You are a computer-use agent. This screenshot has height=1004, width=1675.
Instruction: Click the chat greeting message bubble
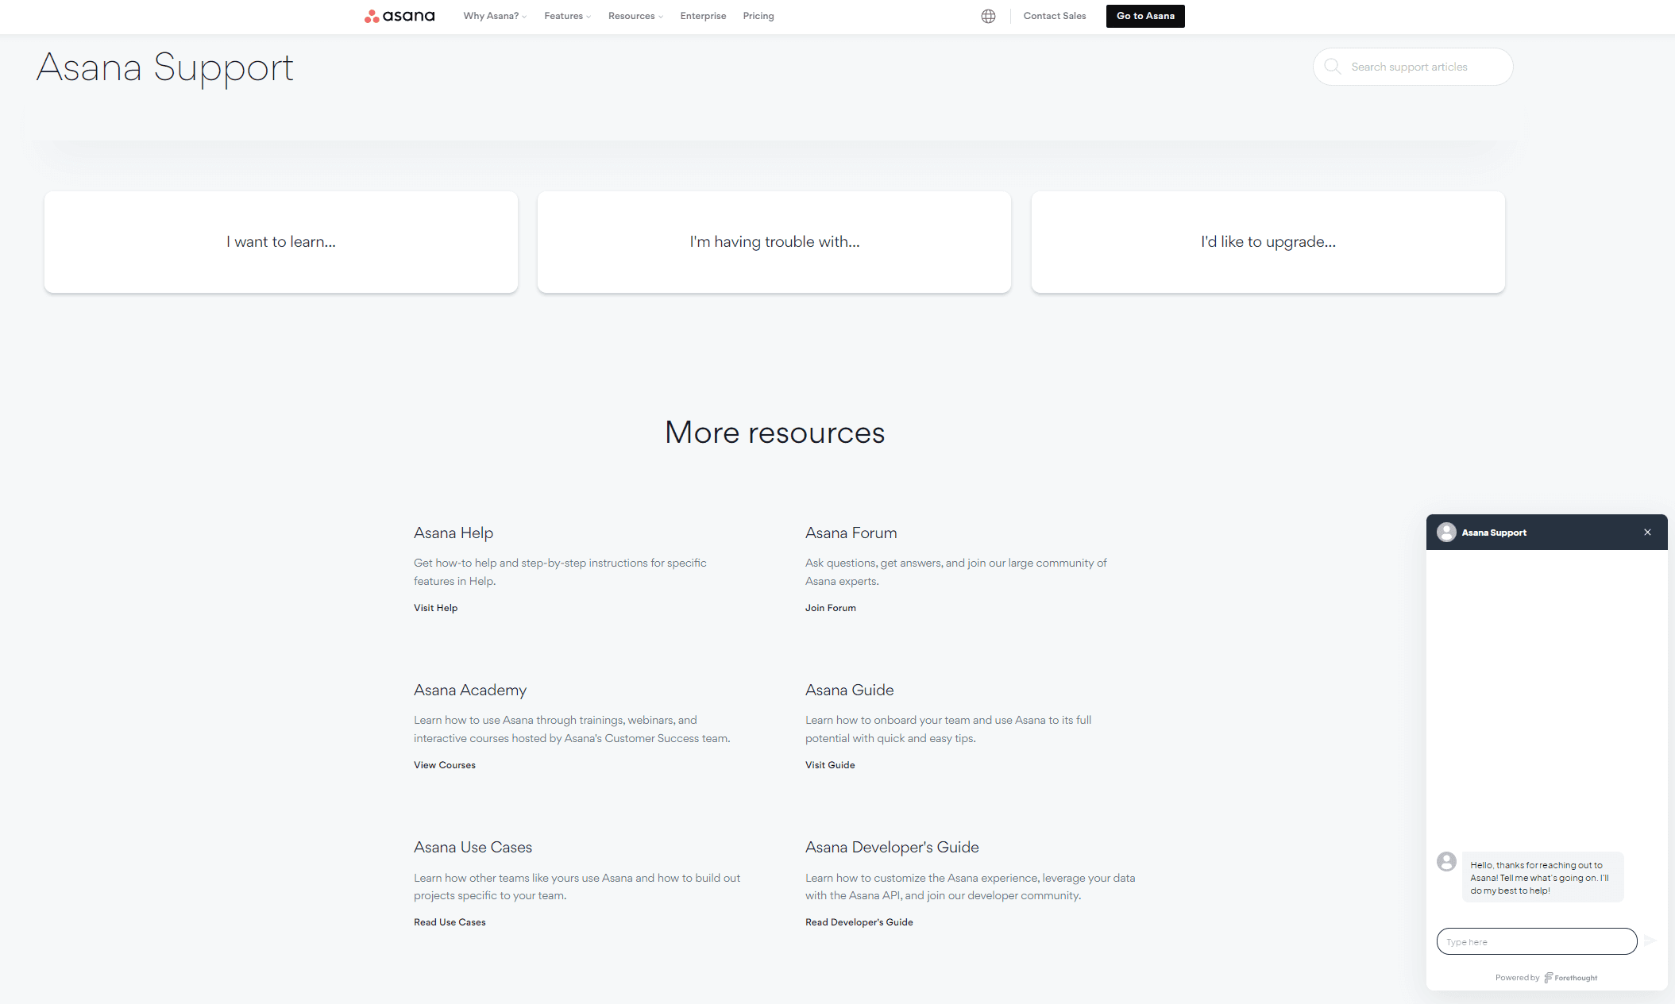tap(1542, 877)
